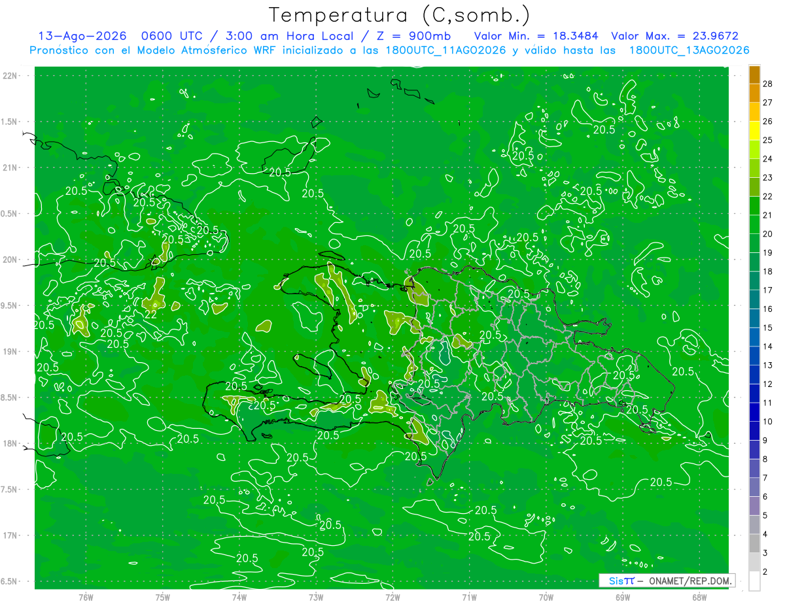Click the legend swatch between 27 and 28

click(754, 93)
